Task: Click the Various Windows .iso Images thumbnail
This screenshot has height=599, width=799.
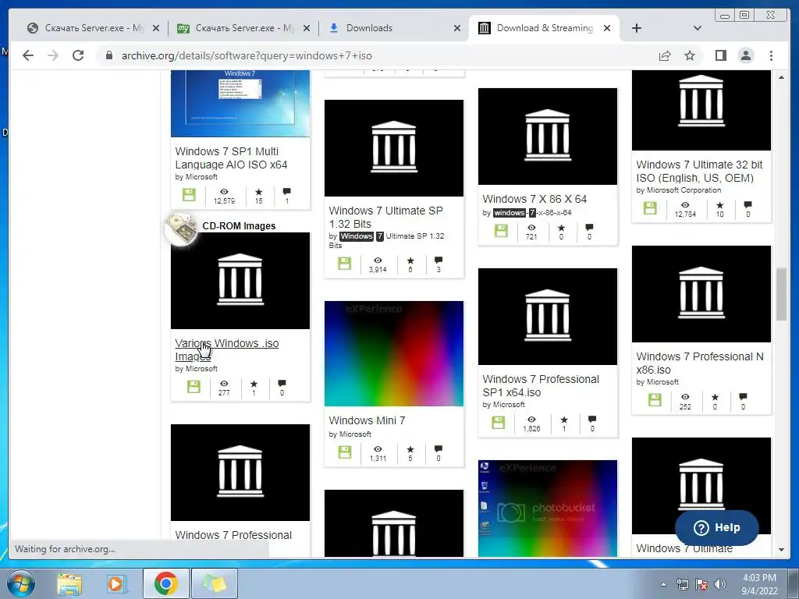Action: pyautogui.click(x=240, y=281)
